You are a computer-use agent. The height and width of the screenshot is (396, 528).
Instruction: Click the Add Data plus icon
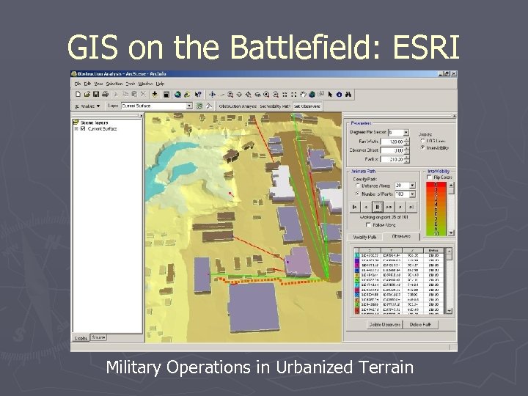click(155, 95)
